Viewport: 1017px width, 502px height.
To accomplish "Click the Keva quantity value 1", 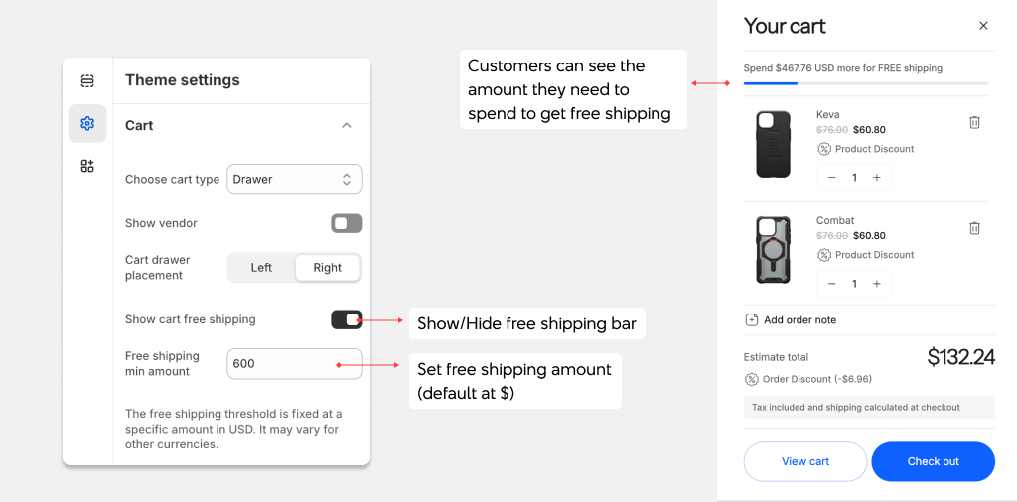I will 854,178.
